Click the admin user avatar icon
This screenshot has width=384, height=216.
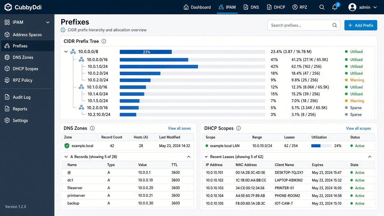click(352, 7)
